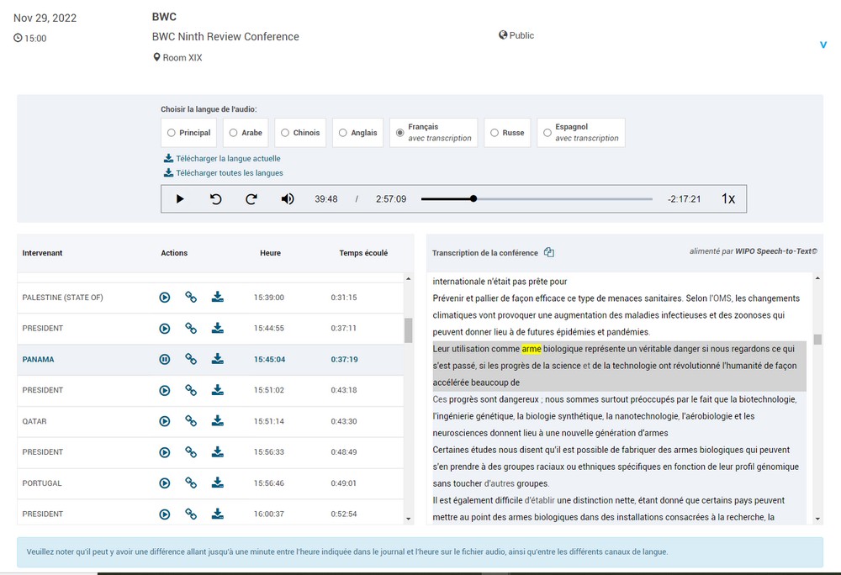Play the President segment at 16:00:37

point(165,514)
